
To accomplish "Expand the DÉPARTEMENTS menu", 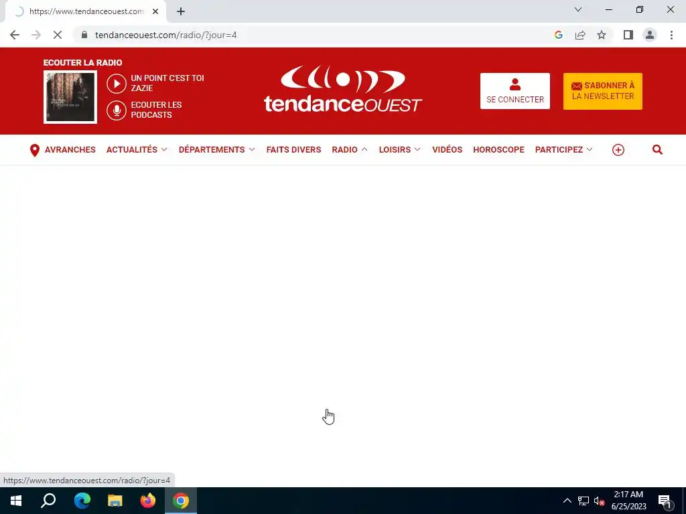I will (x=216, y=149).
